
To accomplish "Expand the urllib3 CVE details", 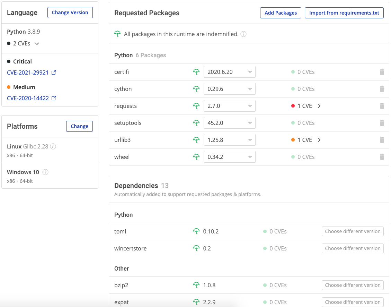I will tap(319, 140).
